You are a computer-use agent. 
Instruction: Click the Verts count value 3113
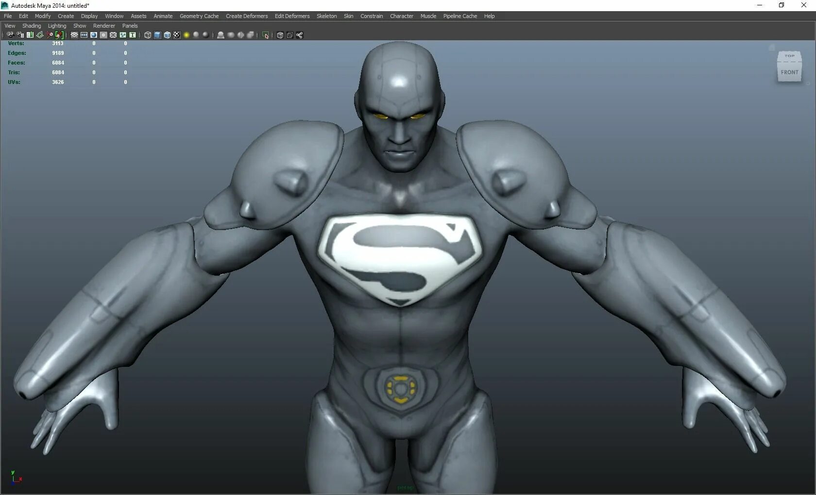point(58,43)
